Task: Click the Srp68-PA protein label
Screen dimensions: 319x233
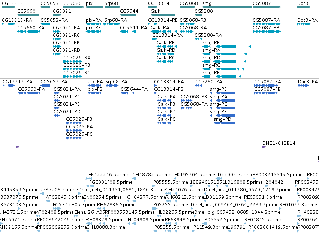Action: [117, 82]
